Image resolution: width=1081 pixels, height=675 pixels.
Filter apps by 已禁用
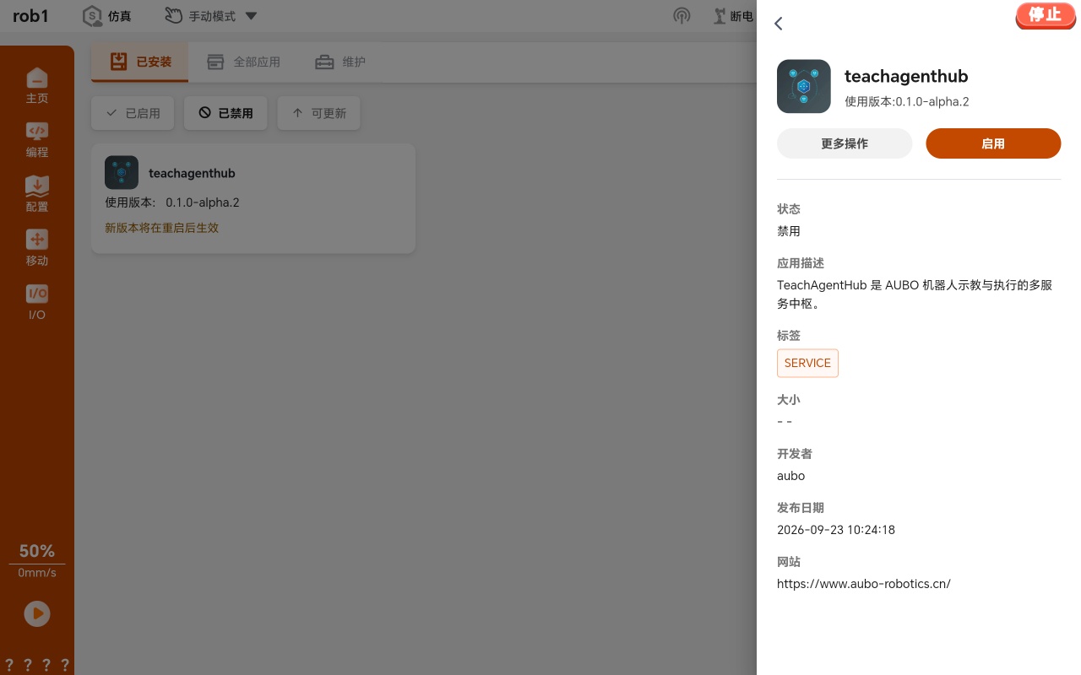coord(225,113)
